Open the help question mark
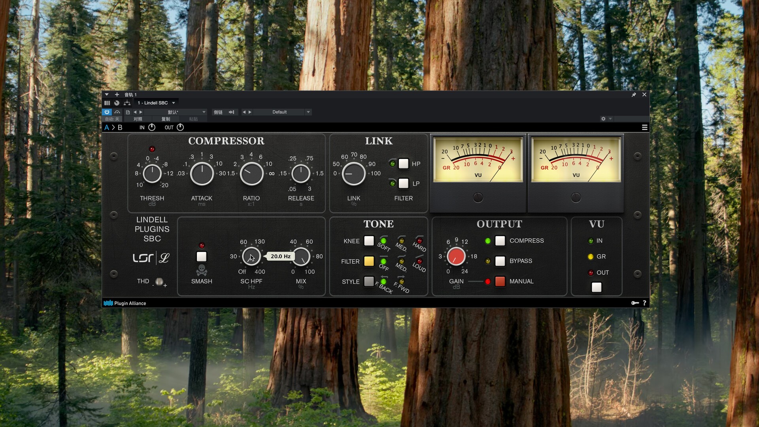Viewport: 759px width, 427px height. (644, 303)
